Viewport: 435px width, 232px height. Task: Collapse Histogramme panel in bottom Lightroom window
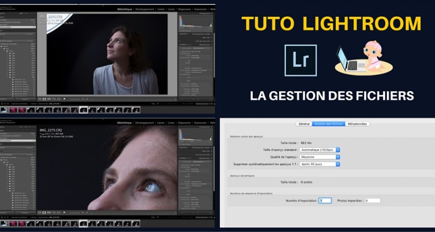tap(212, 128)
